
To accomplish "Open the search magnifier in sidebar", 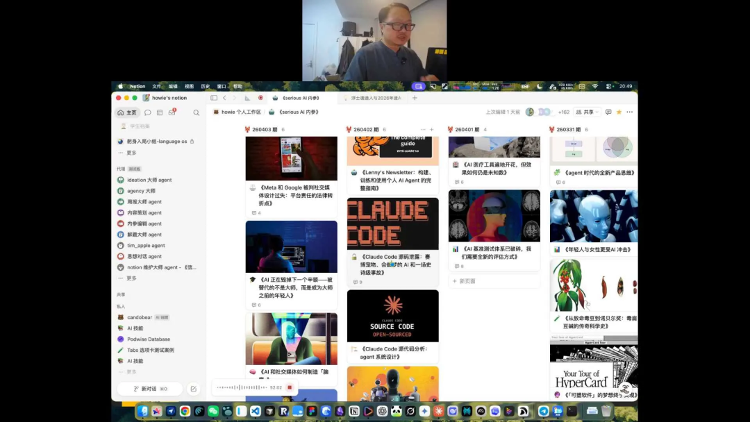I will [196, 113].
